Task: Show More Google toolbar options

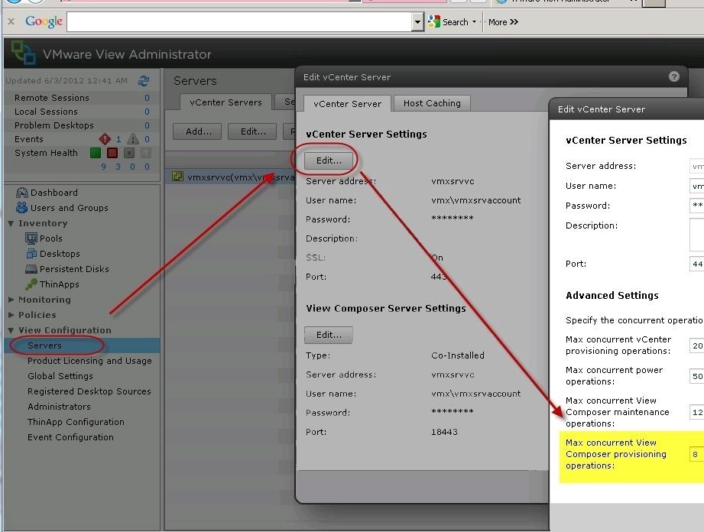Action: pos(503,22)
